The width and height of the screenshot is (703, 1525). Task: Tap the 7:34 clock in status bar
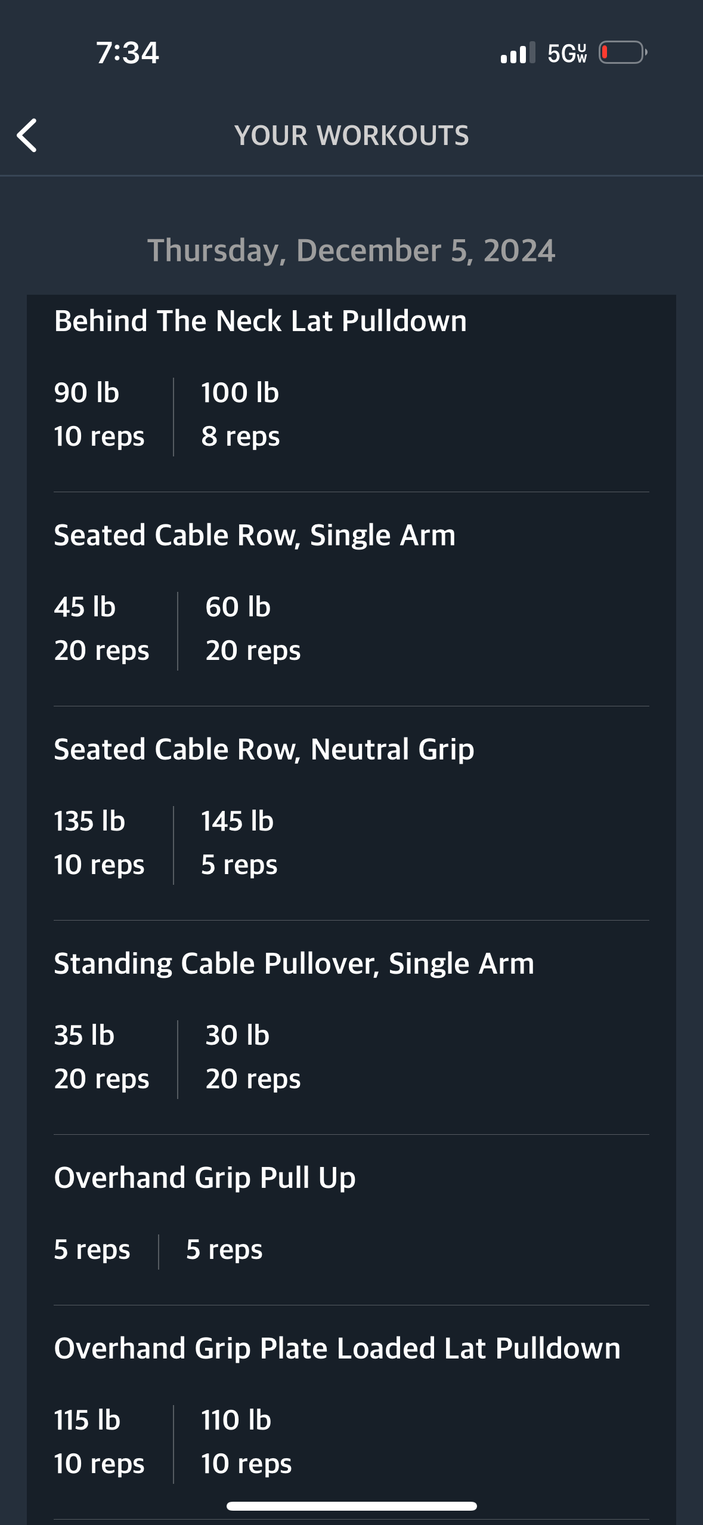128,53
